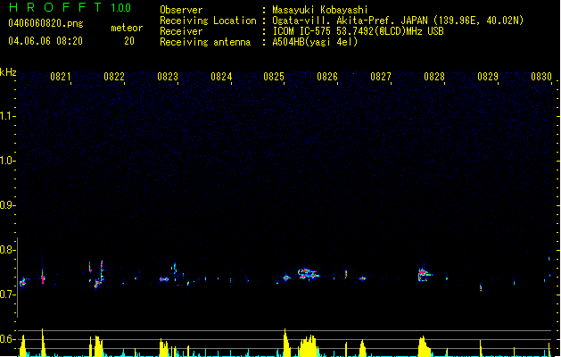Image resolution: width=561 pixels, height=357 pixels.
Task: Click the 'meteor' label
Action: point(127,28)
